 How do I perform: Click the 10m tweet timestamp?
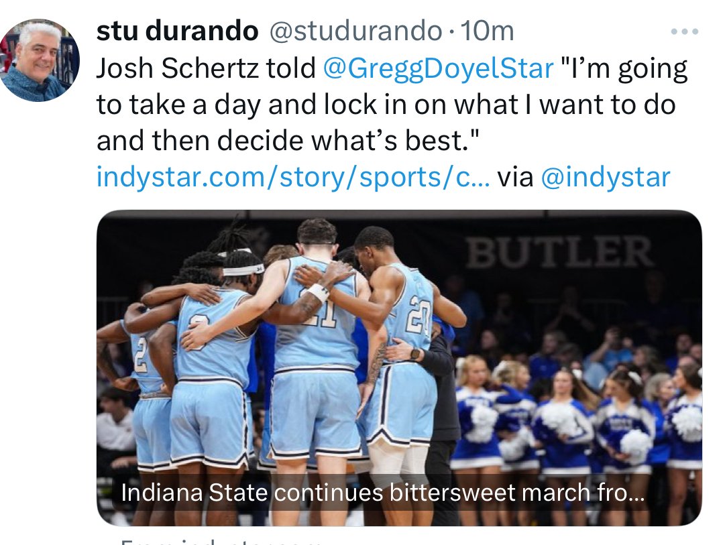point(488,32)
